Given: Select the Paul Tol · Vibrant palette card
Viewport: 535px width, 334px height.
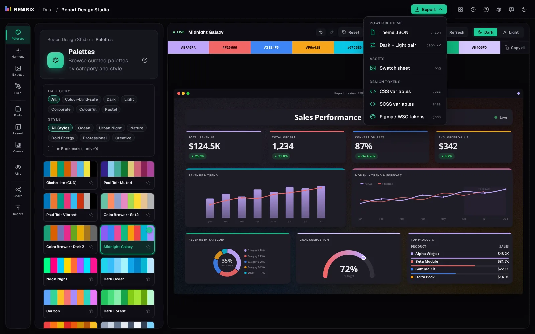Looking at the screenshot, I should click(x=70, y=207).
